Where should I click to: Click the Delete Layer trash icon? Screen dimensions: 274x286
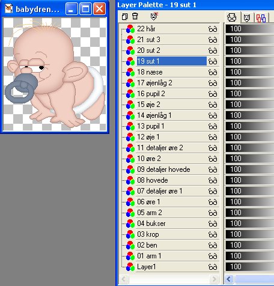(x=135, y=16)
